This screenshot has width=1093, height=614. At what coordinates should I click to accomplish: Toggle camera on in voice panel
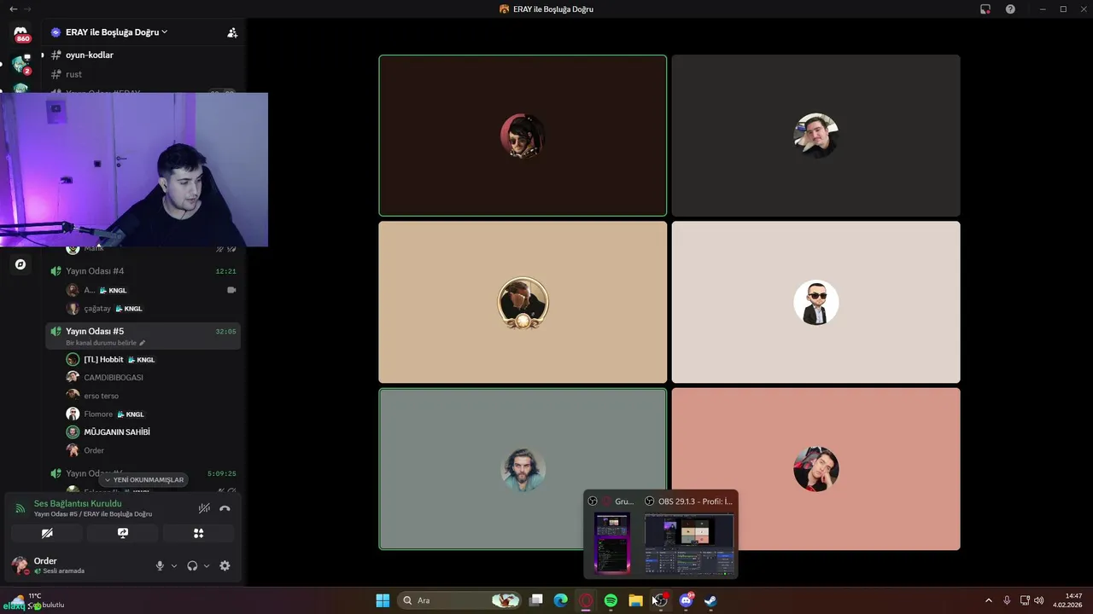47,533
